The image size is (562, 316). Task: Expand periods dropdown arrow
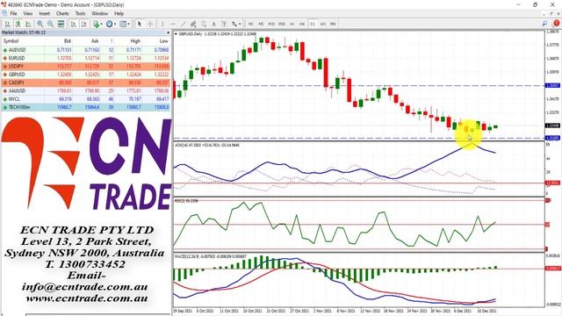[115, 24]
